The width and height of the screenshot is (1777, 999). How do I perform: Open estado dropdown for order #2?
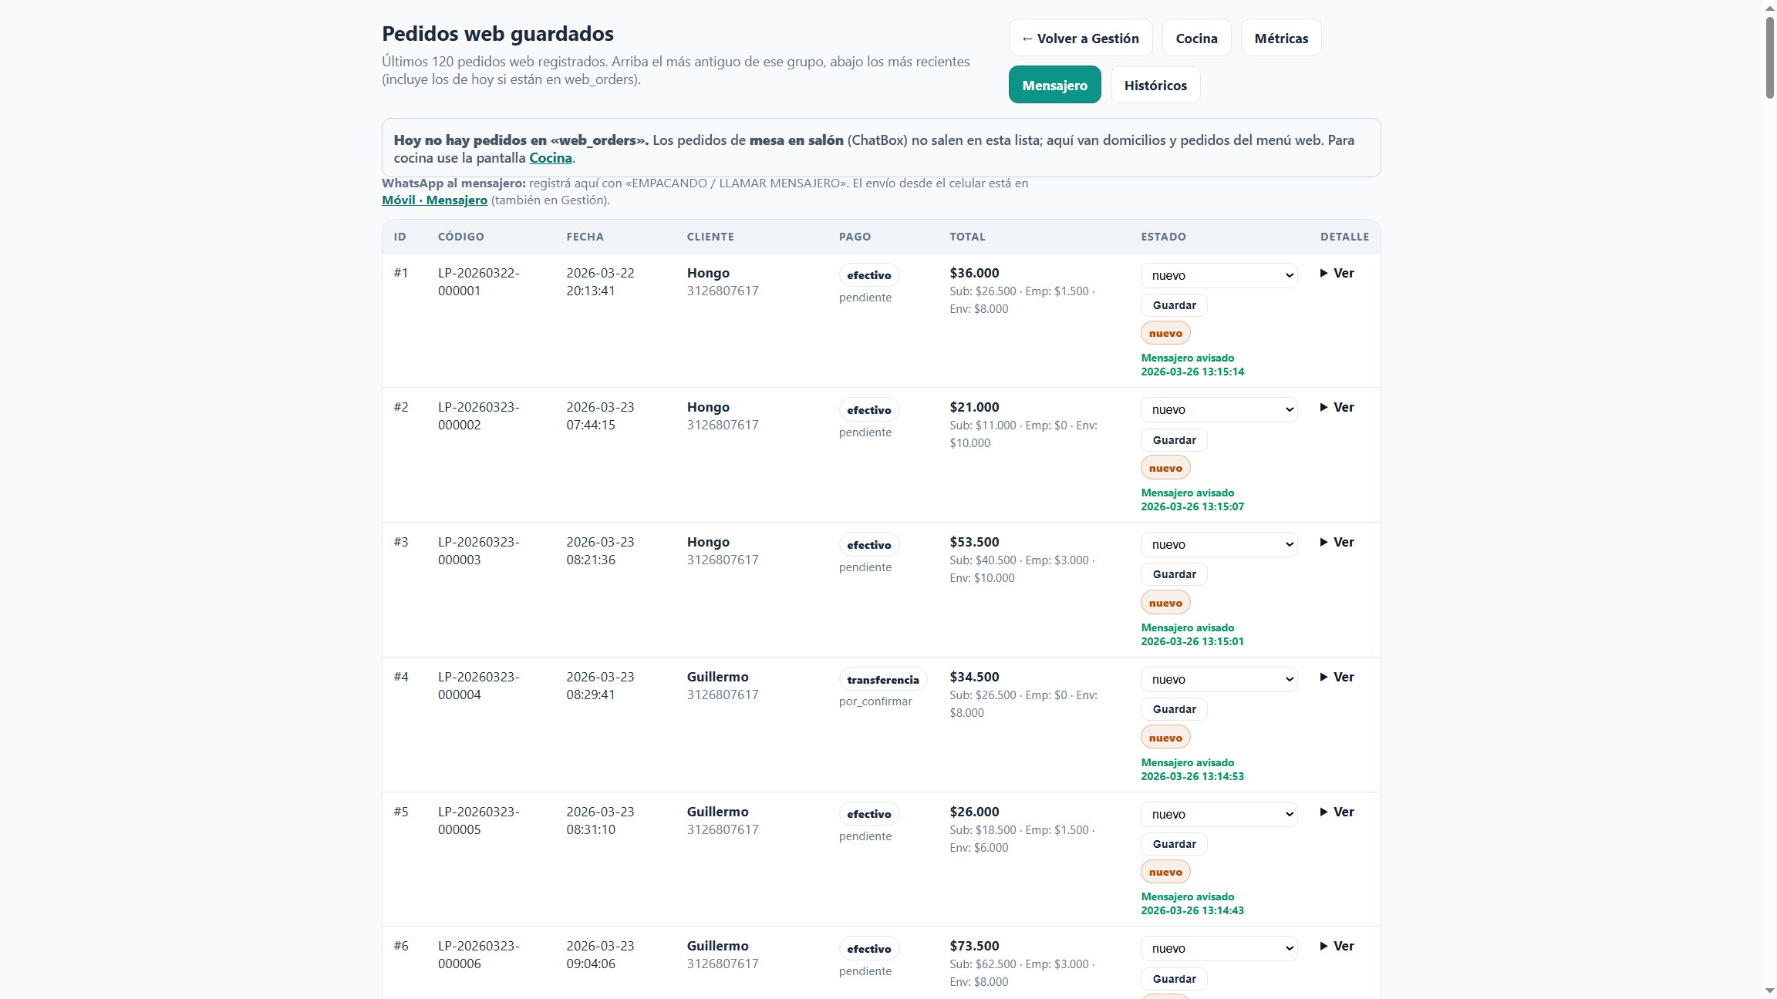1219,409
